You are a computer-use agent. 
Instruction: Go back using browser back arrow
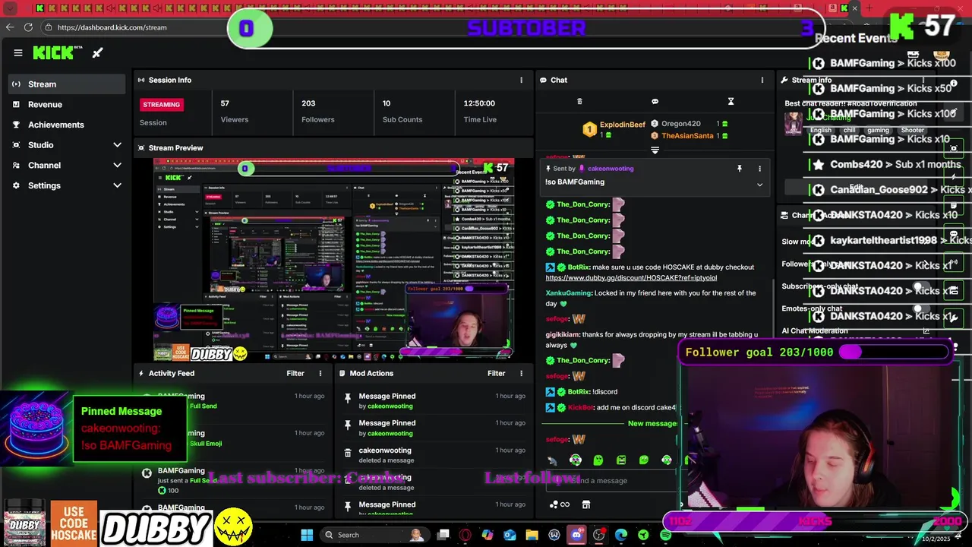pos(9,27)
